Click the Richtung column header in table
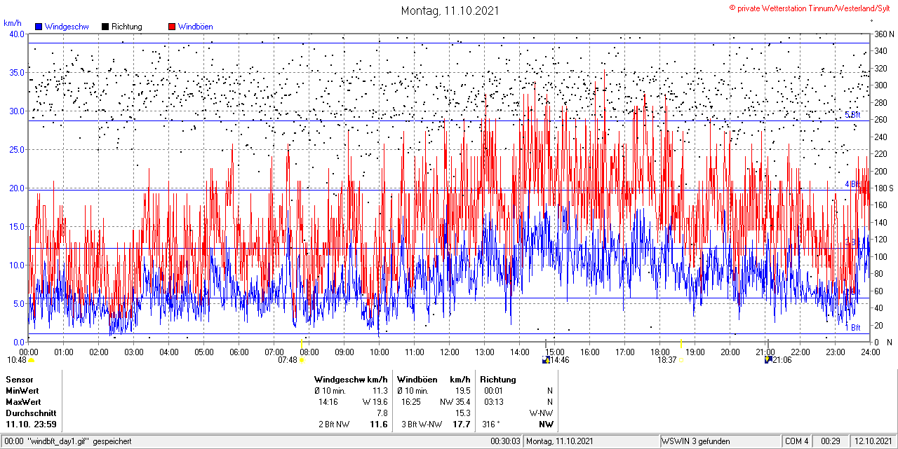The height and width of the screenshot is (449, 898). 498,380
